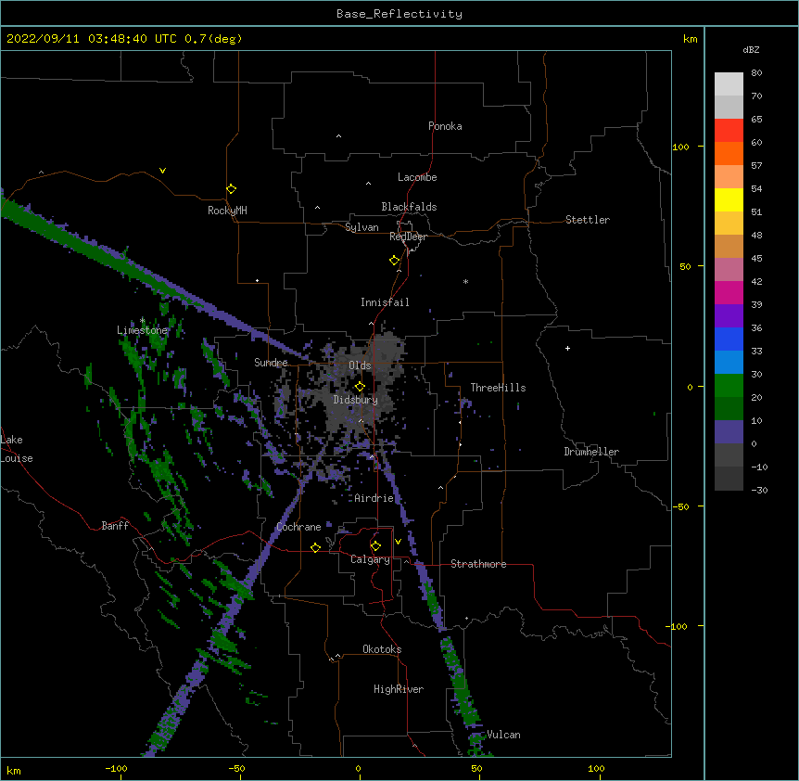This screenshot has height=781, width=799.
Task: Select the Okotoks label
Action: (382, 649)
